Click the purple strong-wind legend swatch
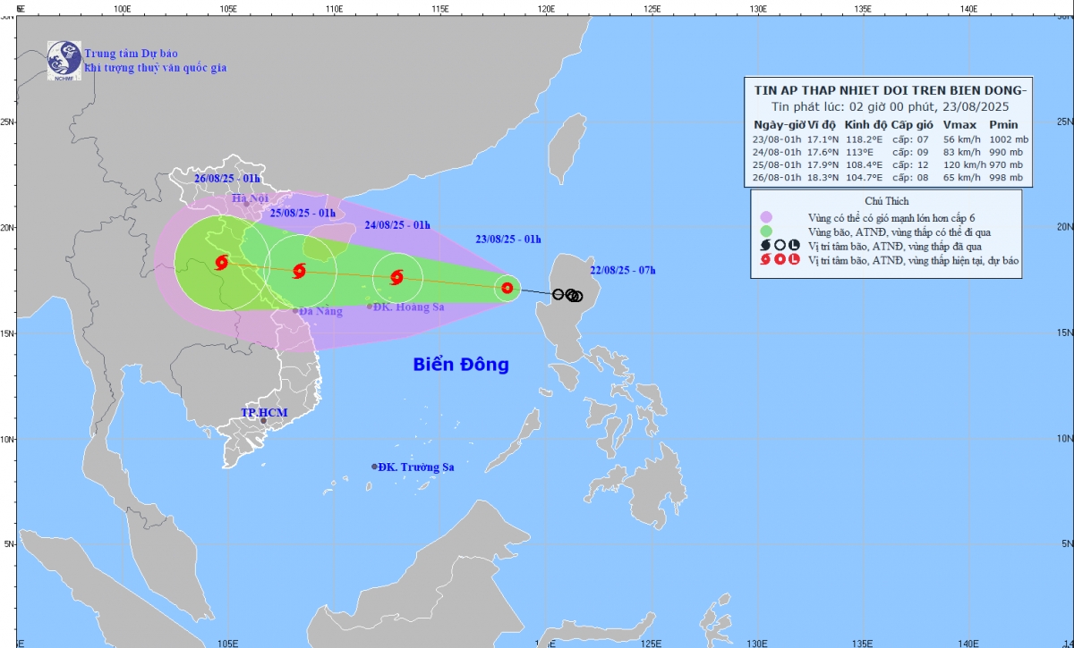 tap(766, 217)
